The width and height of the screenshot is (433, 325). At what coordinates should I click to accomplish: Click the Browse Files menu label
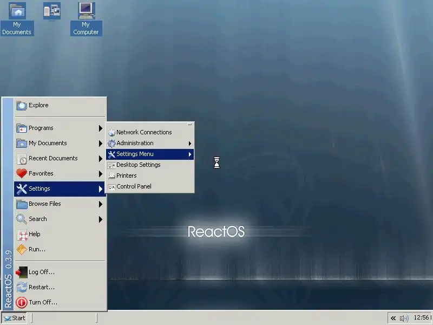click(x=45, y=204)
